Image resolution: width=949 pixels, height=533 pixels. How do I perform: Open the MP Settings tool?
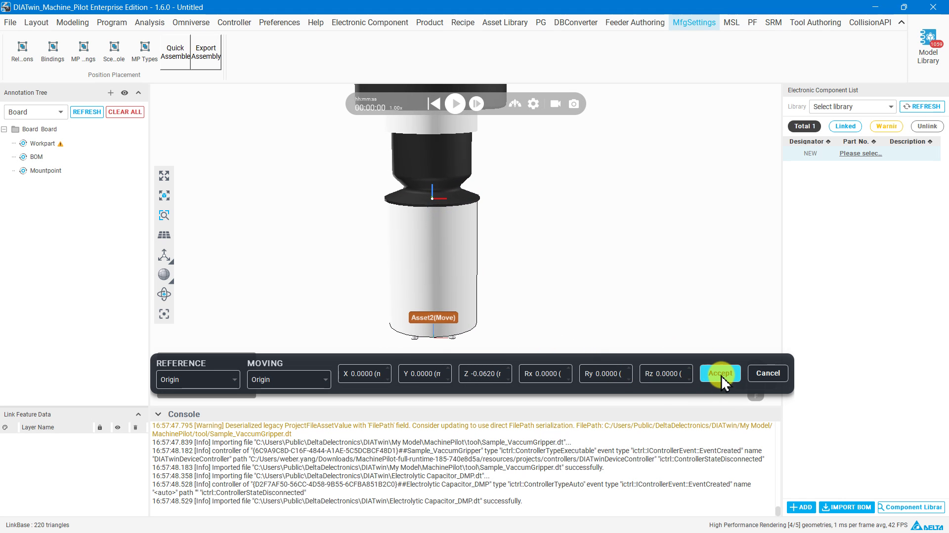(x=84, y=51)
